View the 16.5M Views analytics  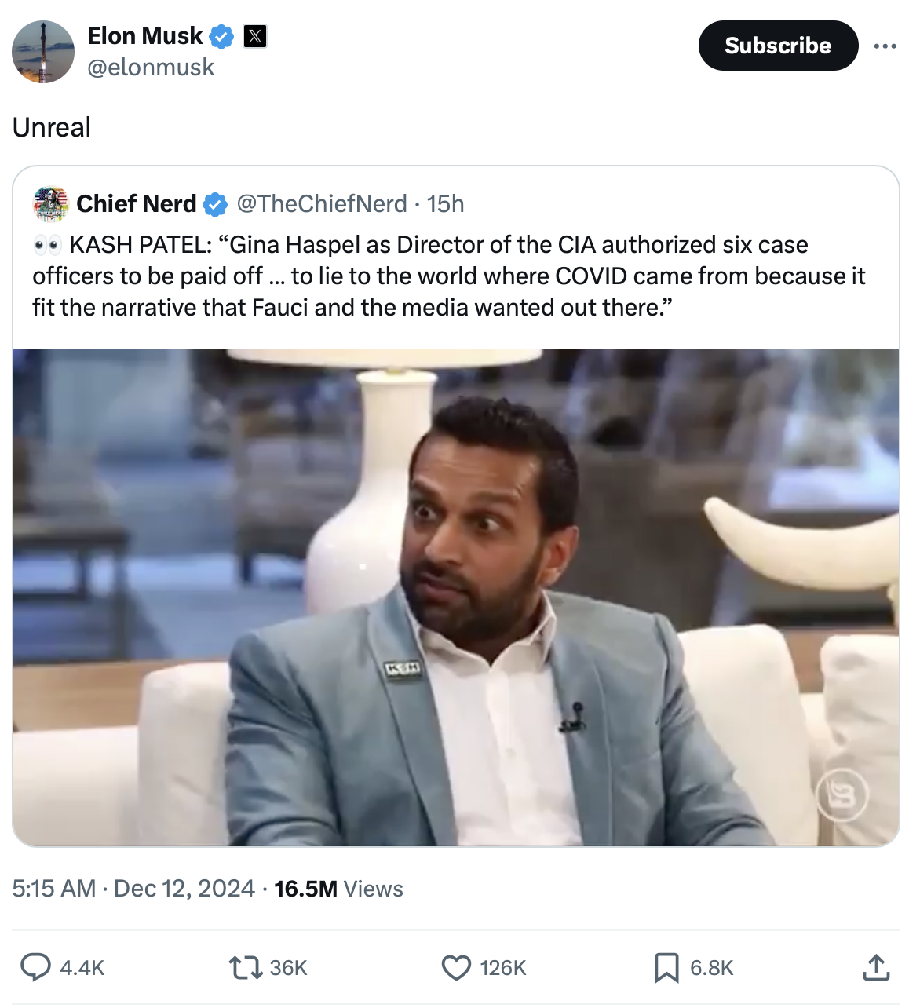[x=338, y=889]
